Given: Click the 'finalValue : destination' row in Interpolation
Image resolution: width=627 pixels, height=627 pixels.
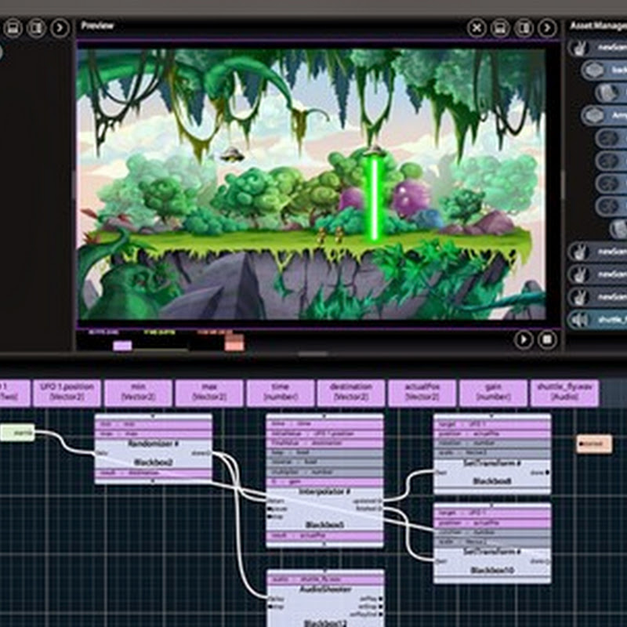Looking at the screenshot, I should pos(324,443).
